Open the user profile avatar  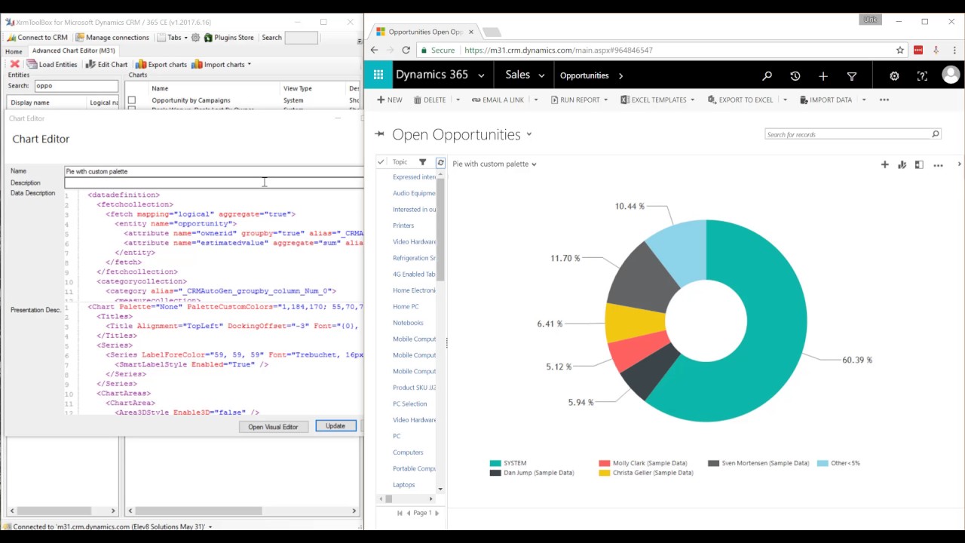(x=951, y=75)
